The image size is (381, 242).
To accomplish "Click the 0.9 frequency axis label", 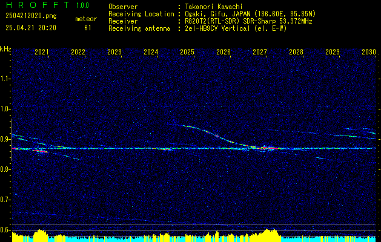I will tap(5, 139).
